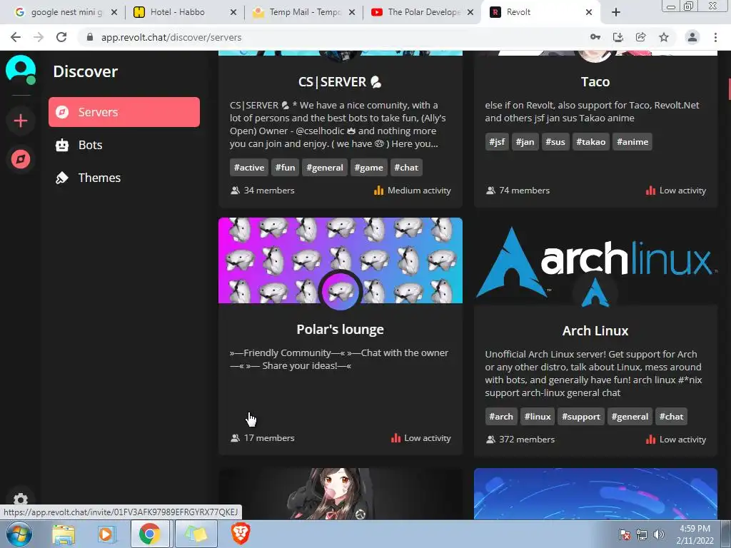Open the Windows Start menu

point(19,534)
